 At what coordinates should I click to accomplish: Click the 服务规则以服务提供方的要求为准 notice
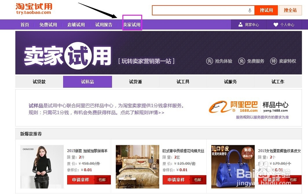[262, 117]
